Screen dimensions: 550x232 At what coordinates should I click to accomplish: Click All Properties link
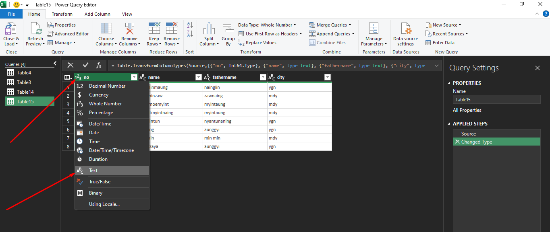click(x=467, y=110)
